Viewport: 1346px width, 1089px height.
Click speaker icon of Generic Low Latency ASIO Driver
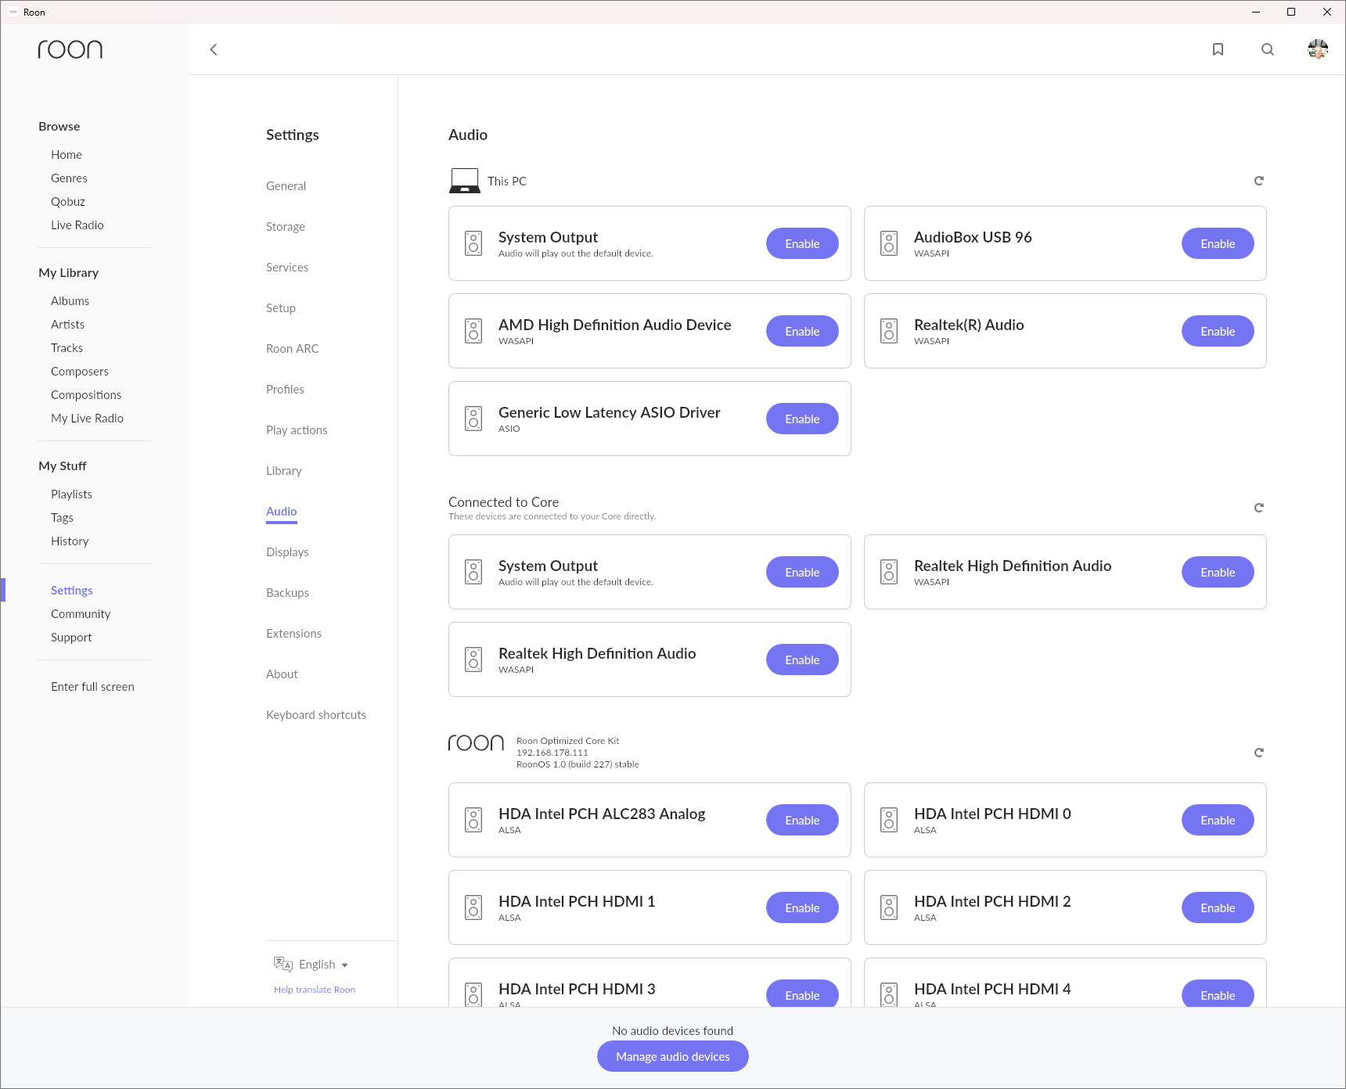473,419
